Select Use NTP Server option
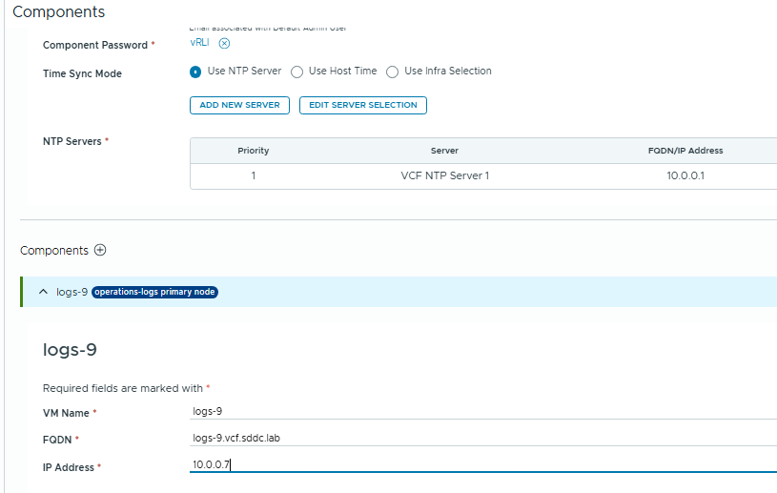Image resolution: width=777 pixels, height=493 pixels. (195, 72)
